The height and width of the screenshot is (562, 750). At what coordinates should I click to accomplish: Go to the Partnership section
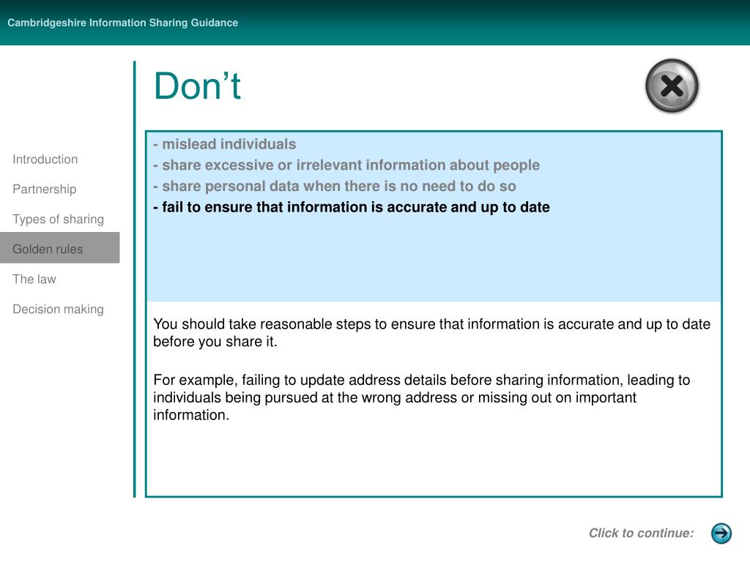(45, 190)
